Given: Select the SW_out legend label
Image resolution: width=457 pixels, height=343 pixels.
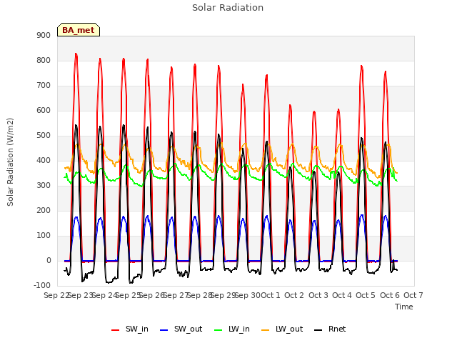Looking at the screenshot, I should pyautogui.click(x=189, y=329).
